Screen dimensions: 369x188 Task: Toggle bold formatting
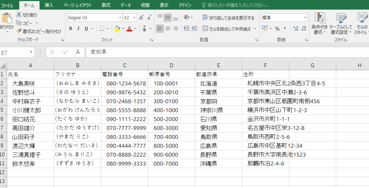[71, 28]
